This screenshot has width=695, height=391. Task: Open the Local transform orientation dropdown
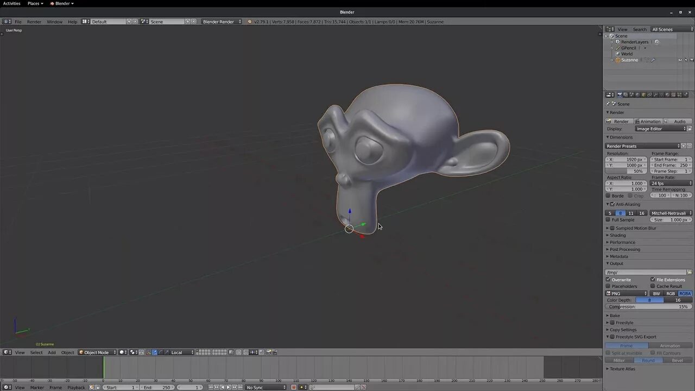[x=182, y=352]
